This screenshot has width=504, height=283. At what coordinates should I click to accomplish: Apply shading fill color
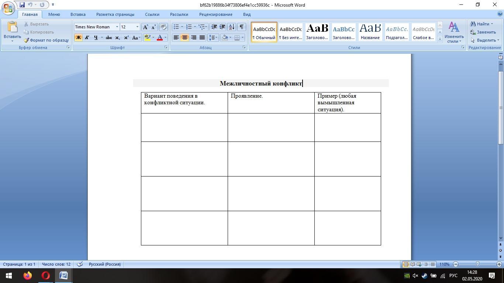point(224,38)
